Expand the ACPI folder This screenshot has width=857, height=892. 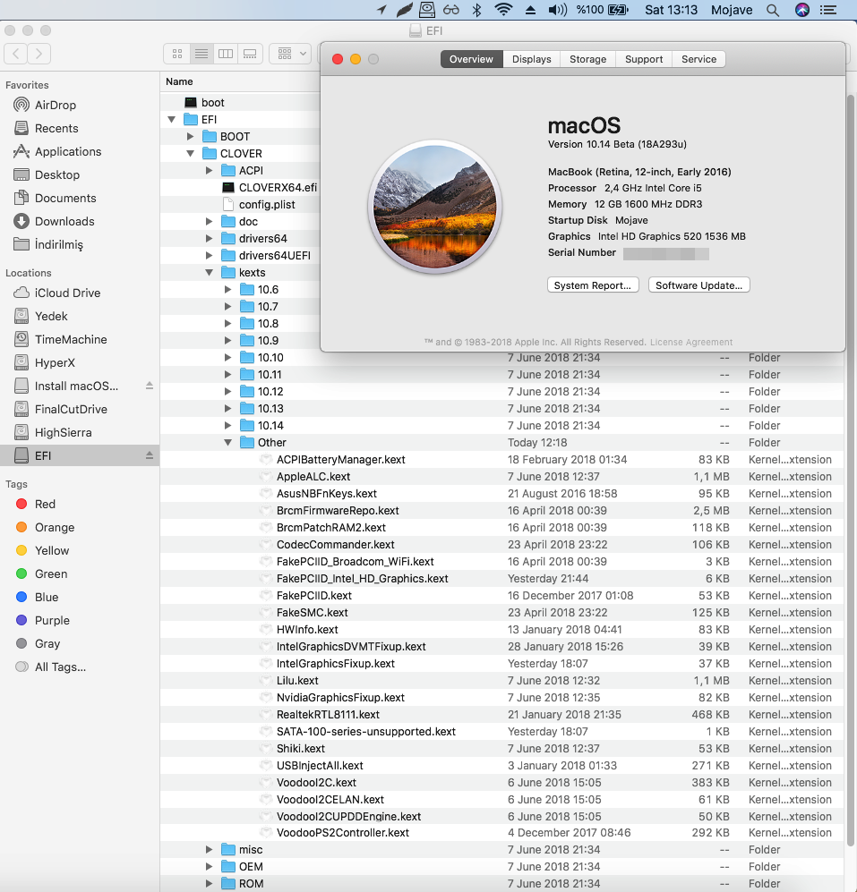point(209,171)
